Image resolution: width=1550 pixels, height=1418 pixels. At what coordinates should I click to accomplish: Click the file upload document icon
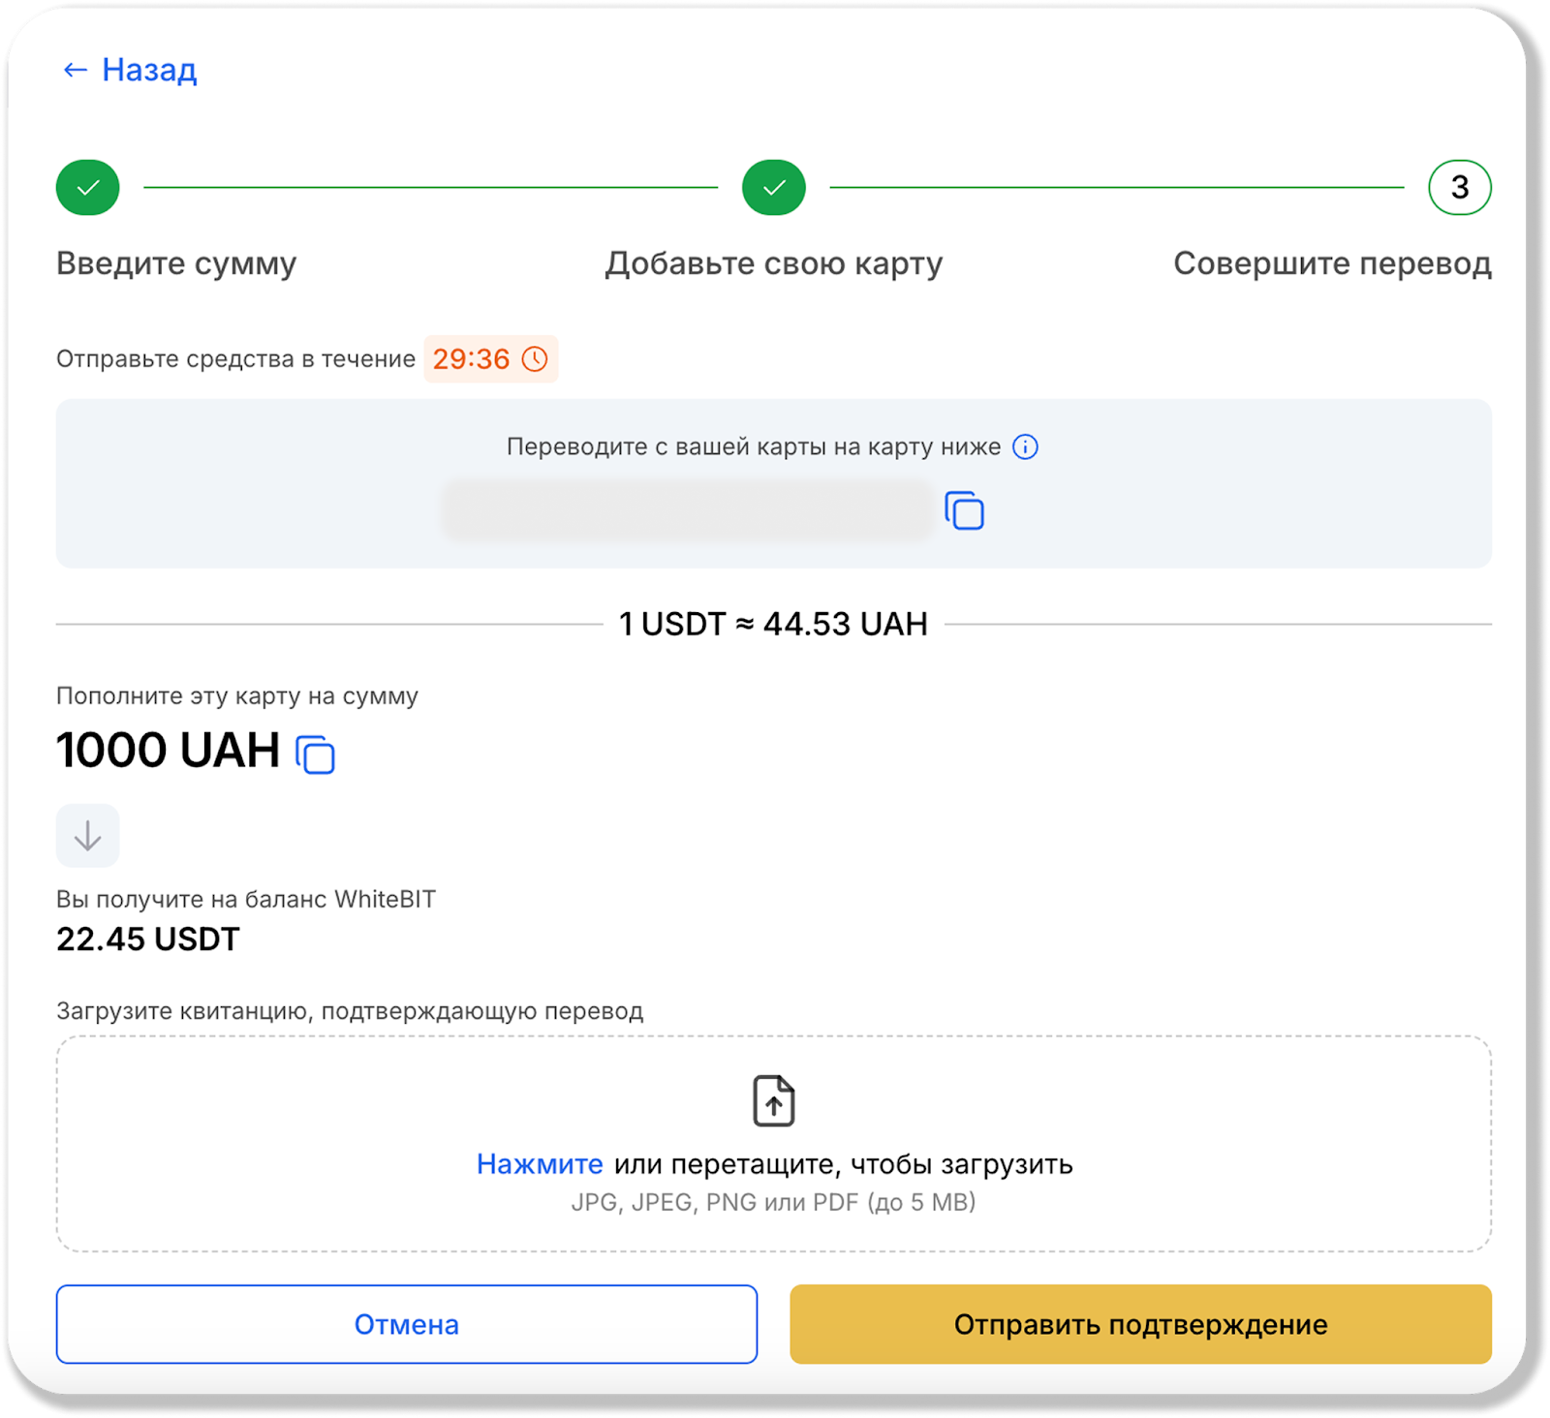[x=773, y=1100]
